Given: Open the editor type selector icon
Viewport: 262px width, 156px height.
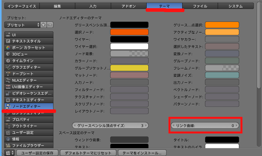Looking at the screenshot, I should coord(10,153).
